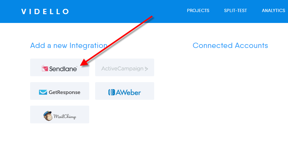Click the GetResponse wordmark text
288x161 pixels.
click(64, 92)
